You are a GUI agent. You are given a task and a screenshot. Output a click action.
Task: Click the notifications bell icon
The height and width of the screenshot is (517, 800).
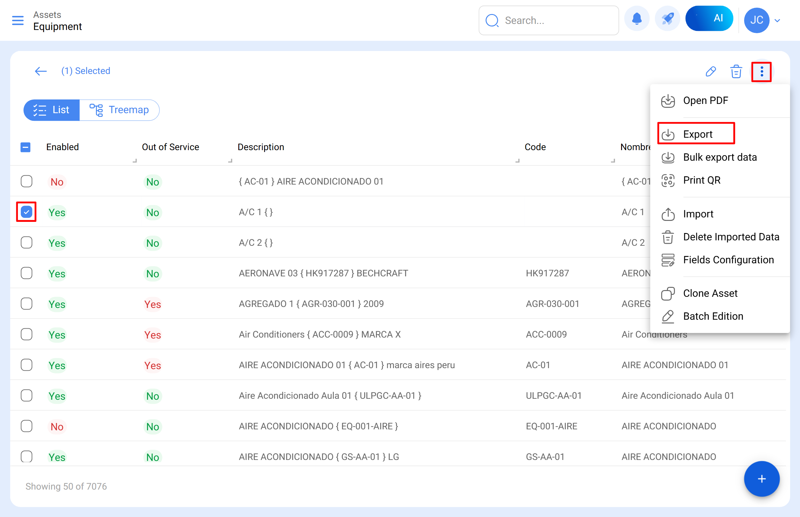click(x=637, y=19)
